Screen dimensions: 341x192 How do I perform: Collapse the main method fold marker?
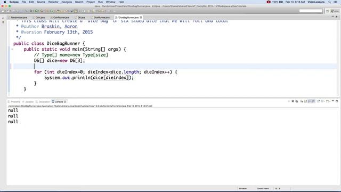12,49
